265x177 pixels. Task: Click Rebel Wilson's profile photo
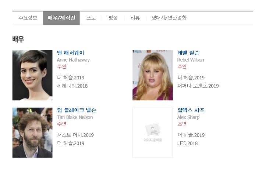(x=153, y=75)
